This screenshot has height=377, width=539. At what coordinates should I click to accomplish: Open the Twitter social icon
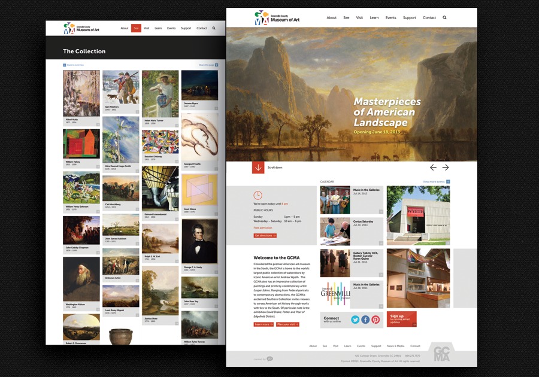355,320
